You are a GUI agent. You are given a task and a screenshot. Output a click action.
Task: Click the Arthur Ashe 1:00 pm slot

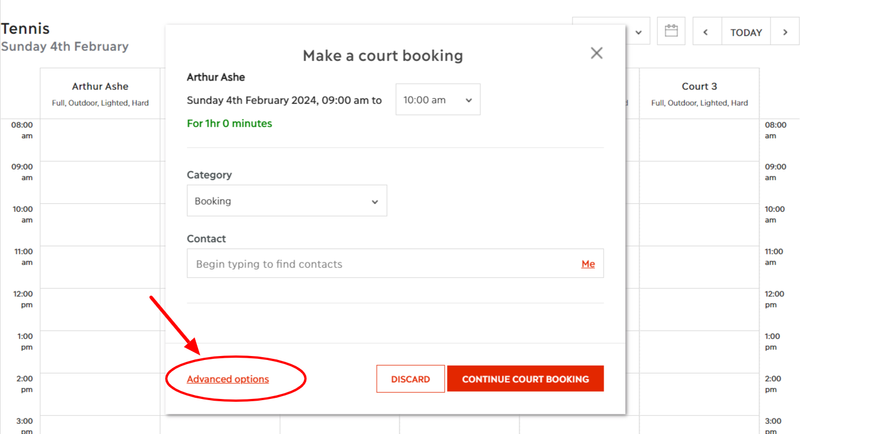pos(100,351)
